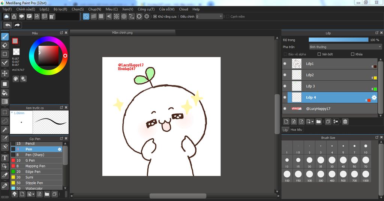Adjust the Độ trong opacity slider

[339, 40]
